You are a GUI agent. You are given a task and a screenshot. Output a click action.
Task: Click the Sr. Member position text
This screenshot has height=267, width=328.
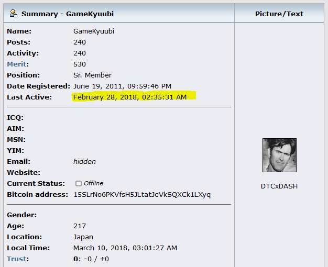[92, 75]
